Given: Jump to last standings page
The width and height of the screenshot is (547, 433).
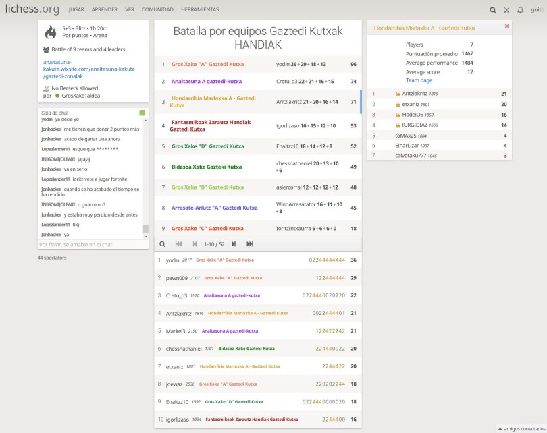Looking at the screenshot, I should 250,244.
